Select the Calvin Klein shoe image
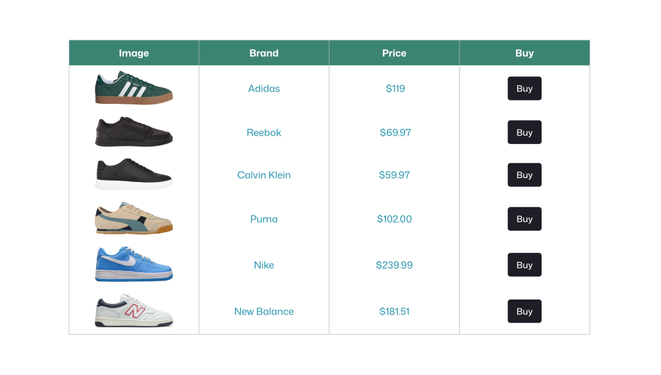 click(133, 175)
